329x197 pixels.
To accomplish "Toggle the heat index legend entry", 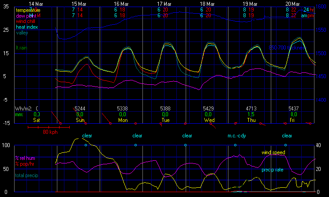I will point(28,27).
